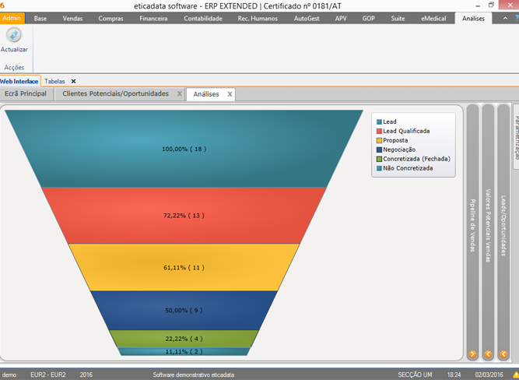Click the Proposta legend color swatch

pyautogui.click(x=379, y=140)
